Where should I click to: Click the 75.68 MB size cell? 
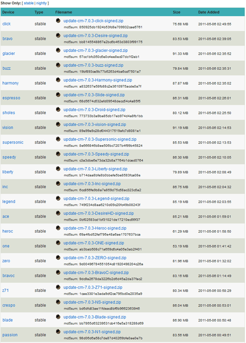pyautogui.click(x=180, y=24)
